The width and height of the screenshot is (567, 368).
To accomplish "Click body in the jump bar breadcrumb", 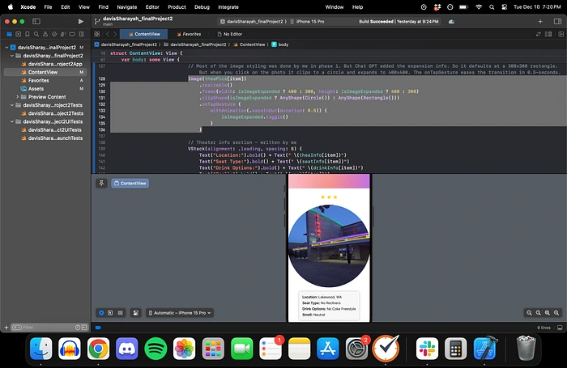I will 284,44.
